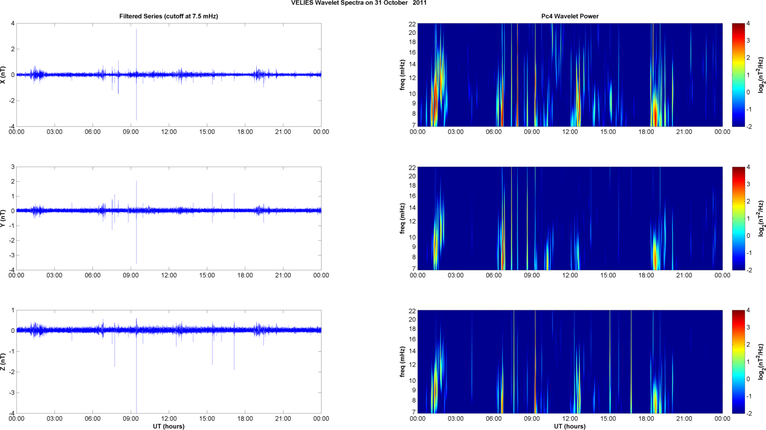Click the Z (nT) axis label
766x430 pixels.
coord(4,362)
